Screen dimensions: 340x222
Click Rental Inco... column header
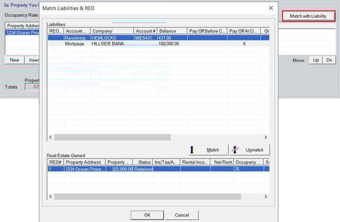(x=195, y=162)
